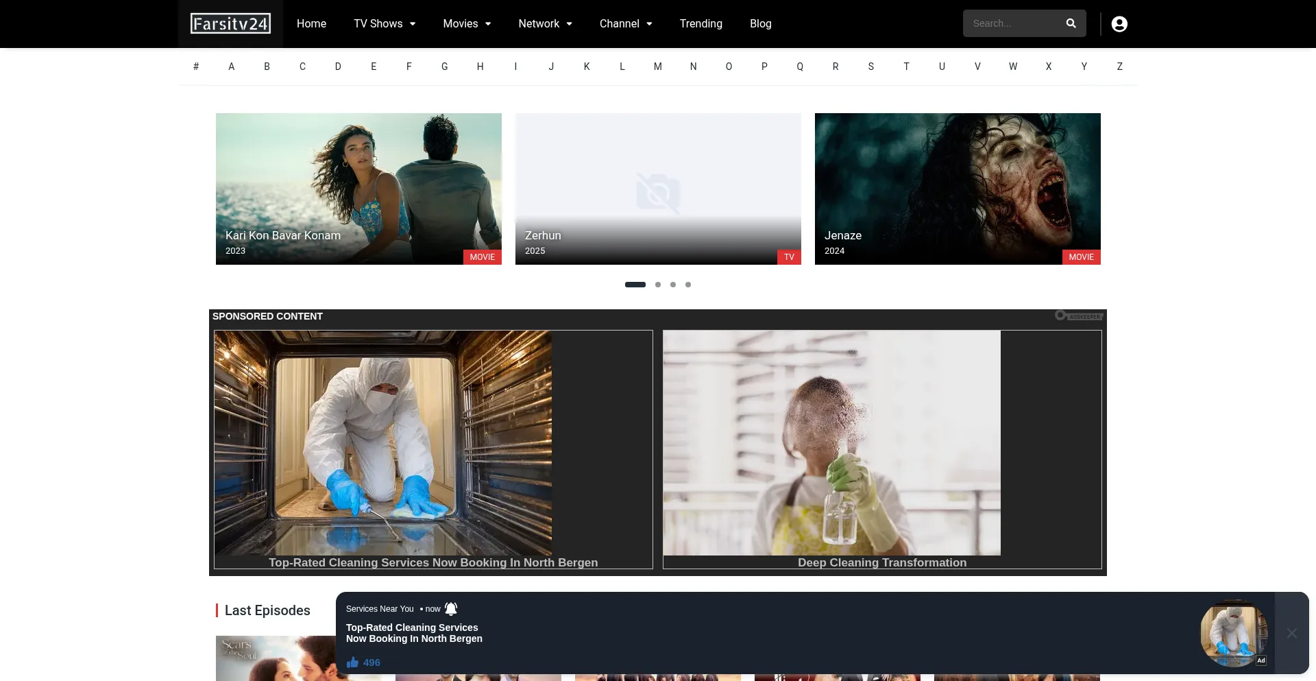
Task: Expand the Movies dropdown menu
Action: pyautogui.click(x=467, y=24)
